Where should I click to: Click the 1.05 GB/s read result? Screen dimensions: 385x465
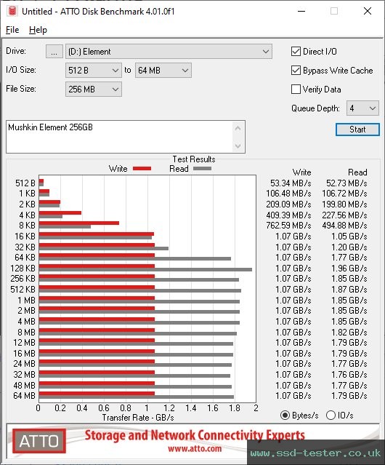coord(349,237)
